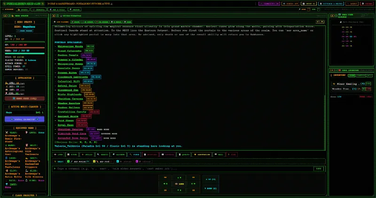
Task: Click unbound hotbar slot 4
Action: click(x=143, y=161)
